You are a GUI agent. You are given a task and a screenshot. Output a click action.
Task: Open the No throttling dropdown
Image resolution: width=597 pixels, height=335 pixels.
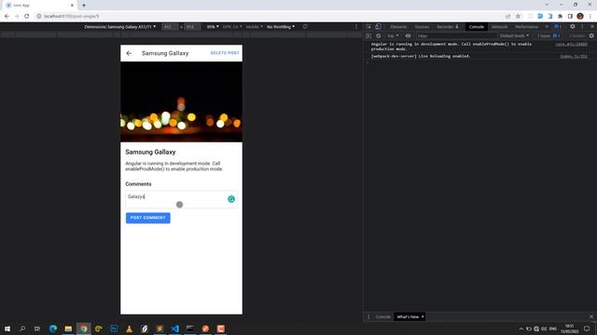coord(281,27)
